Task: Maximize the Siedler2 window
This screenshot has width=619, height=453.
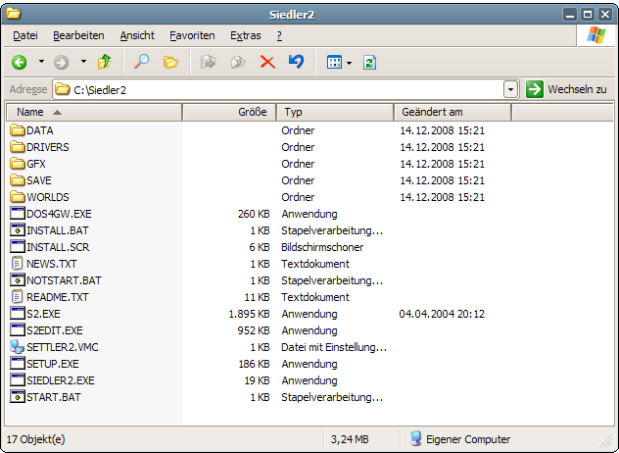Action: click(x=588, y=15)
